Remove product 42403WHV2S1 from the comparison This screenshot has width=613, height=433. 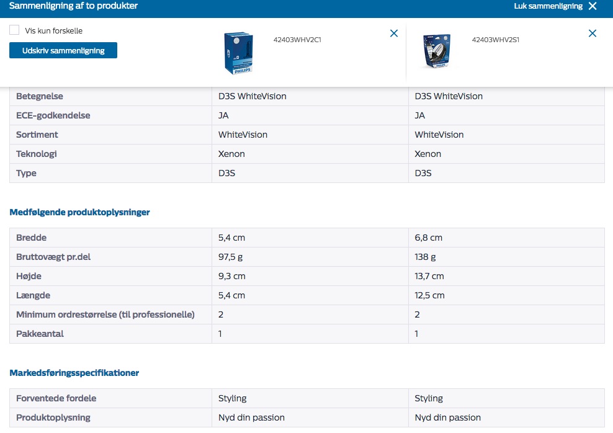pos(593,33)
